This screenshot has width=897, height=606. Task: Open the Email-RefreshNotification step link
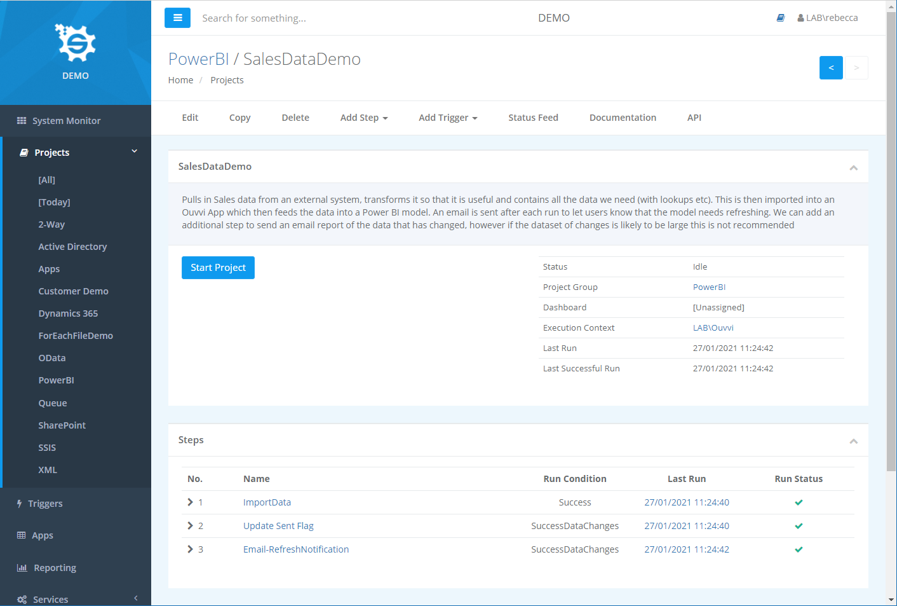pyautogui.click(x=296, y=549)
